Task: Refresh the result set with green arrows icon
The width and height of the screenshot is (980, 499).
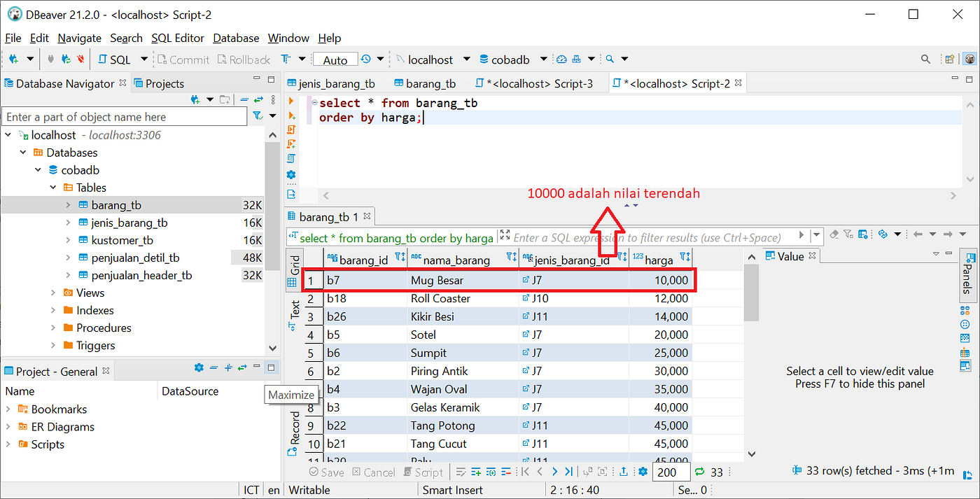Action: [699, 472]
